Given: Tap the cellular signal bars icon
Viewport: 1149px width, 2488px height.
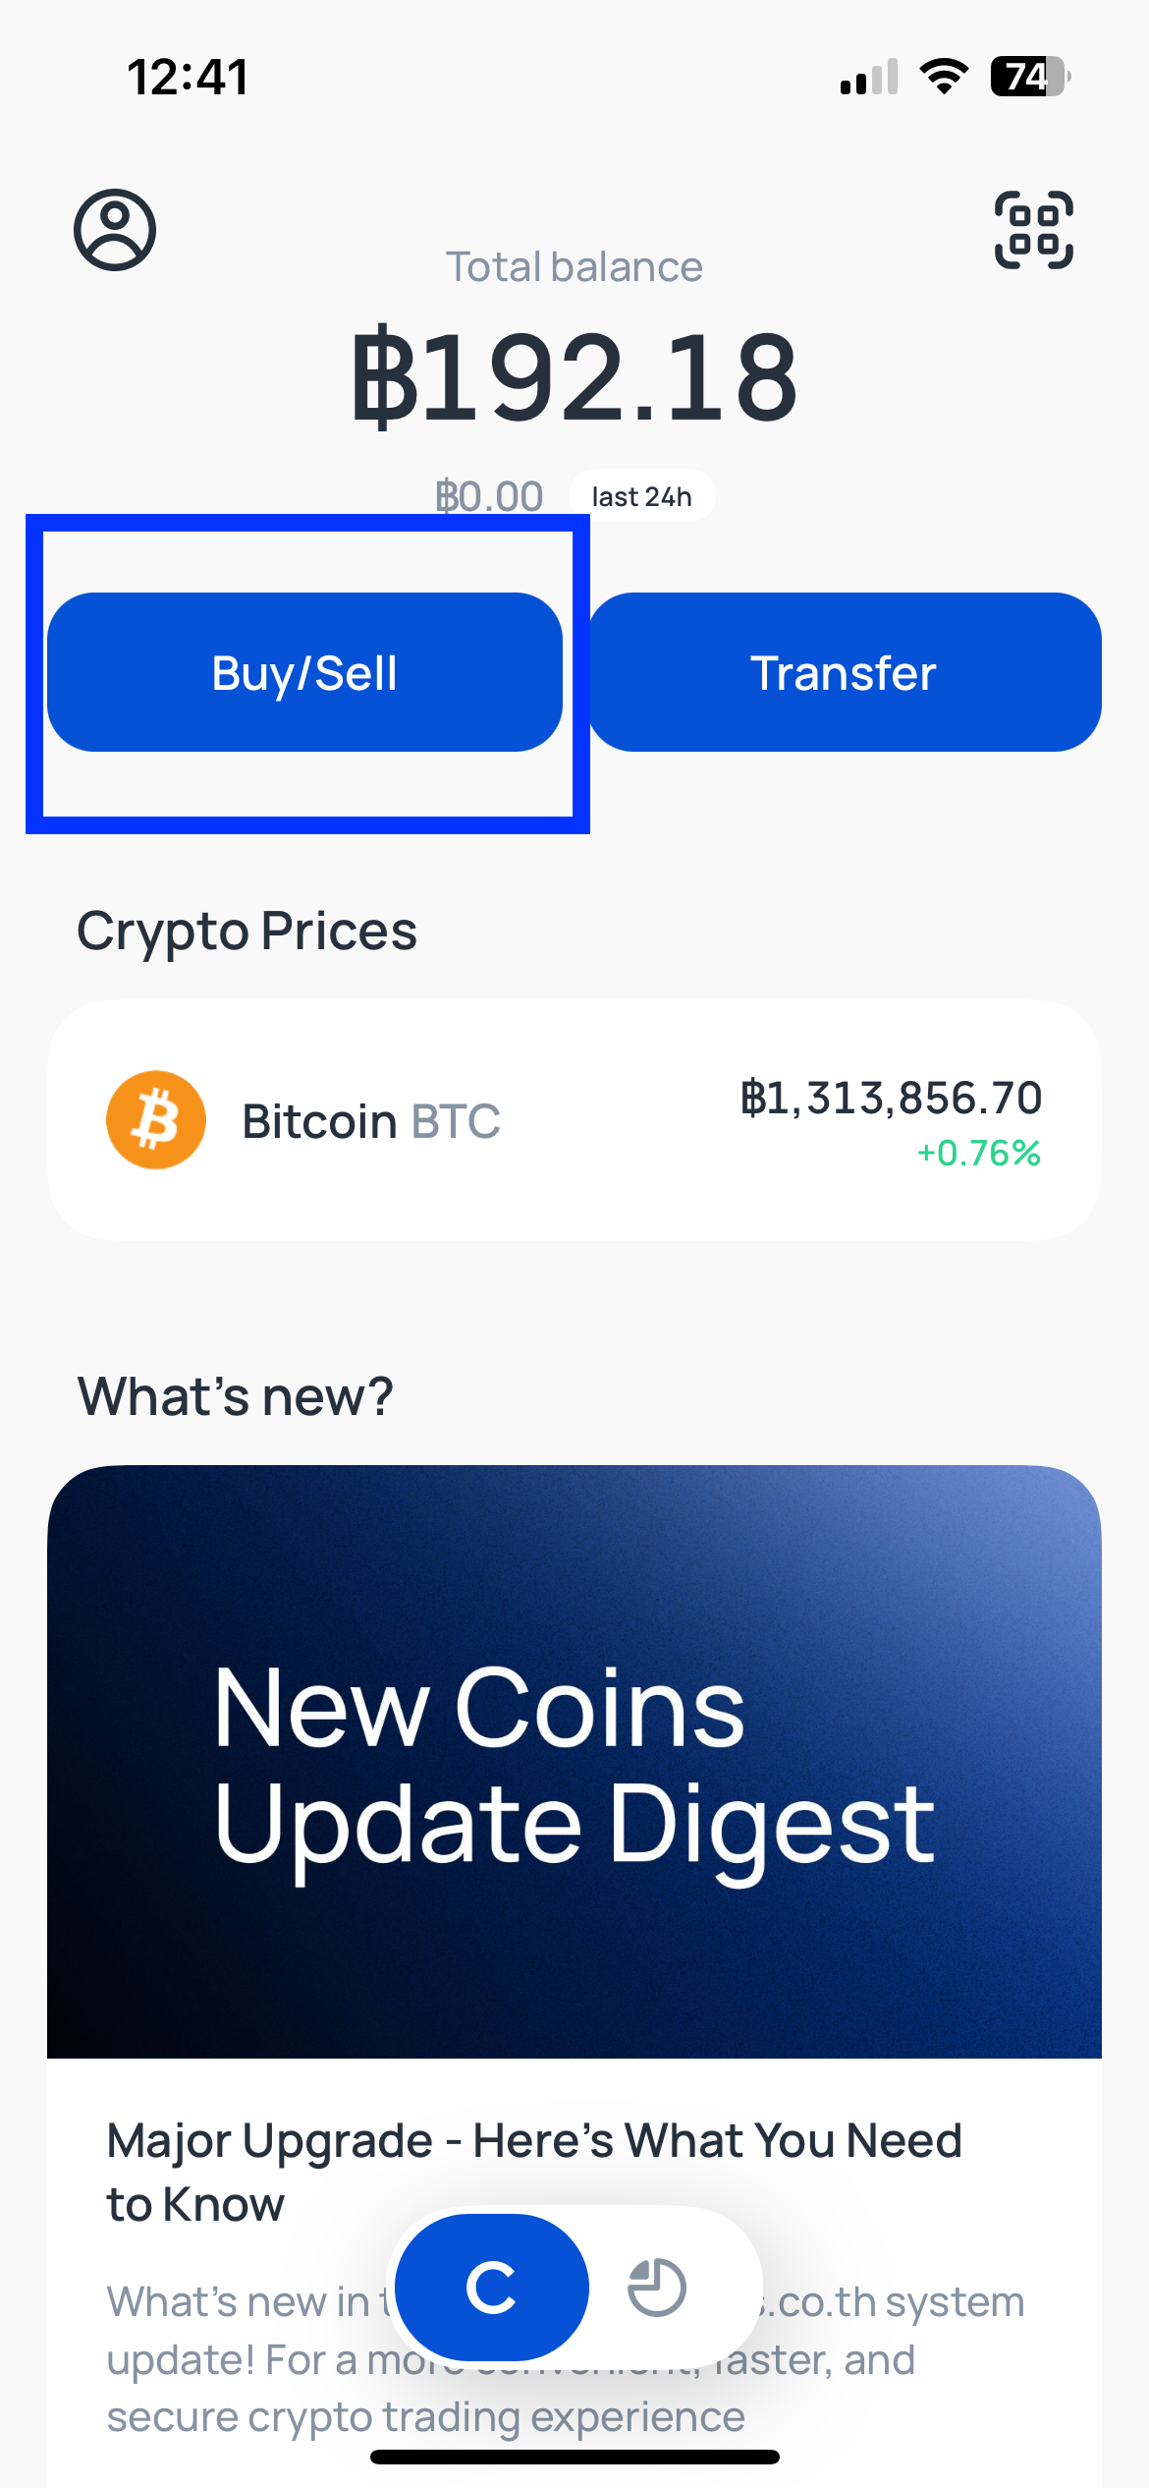Looking at the screenshot, I should [x=869, y=77].
